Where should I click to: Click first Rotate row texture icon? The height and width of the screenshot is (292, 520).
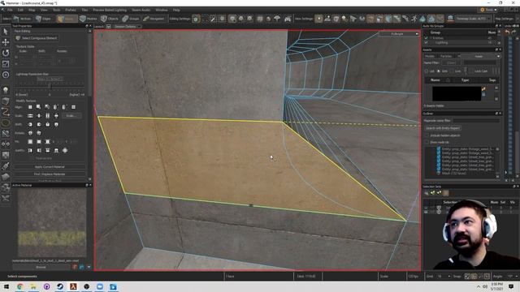click(x=30, y=133)
